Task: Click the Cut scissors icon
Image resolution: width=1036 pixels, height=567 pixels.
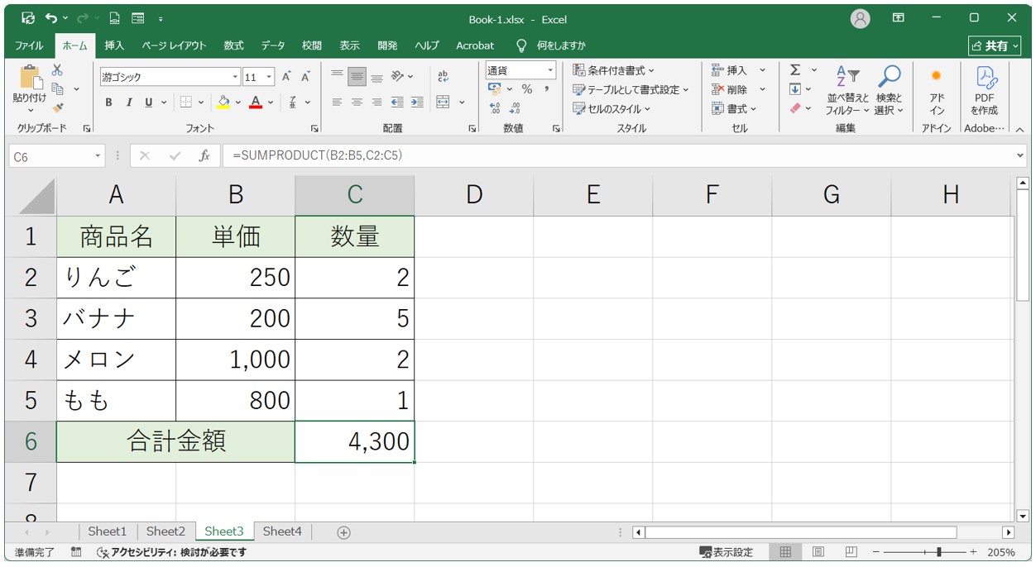Action: pos(57,70)
